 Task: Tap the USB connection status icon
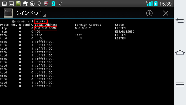pyautogui.click(x=60, y=4)
